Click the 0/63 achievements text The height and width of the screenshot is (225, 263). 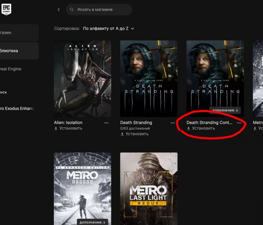pos(135,128)
